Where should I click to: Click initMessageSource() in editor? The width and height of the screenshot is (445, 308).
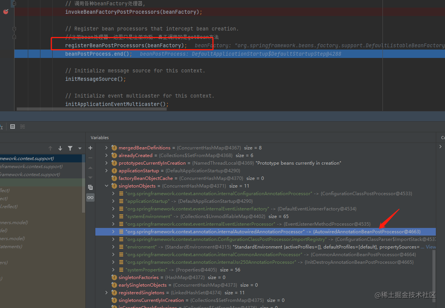95,79
